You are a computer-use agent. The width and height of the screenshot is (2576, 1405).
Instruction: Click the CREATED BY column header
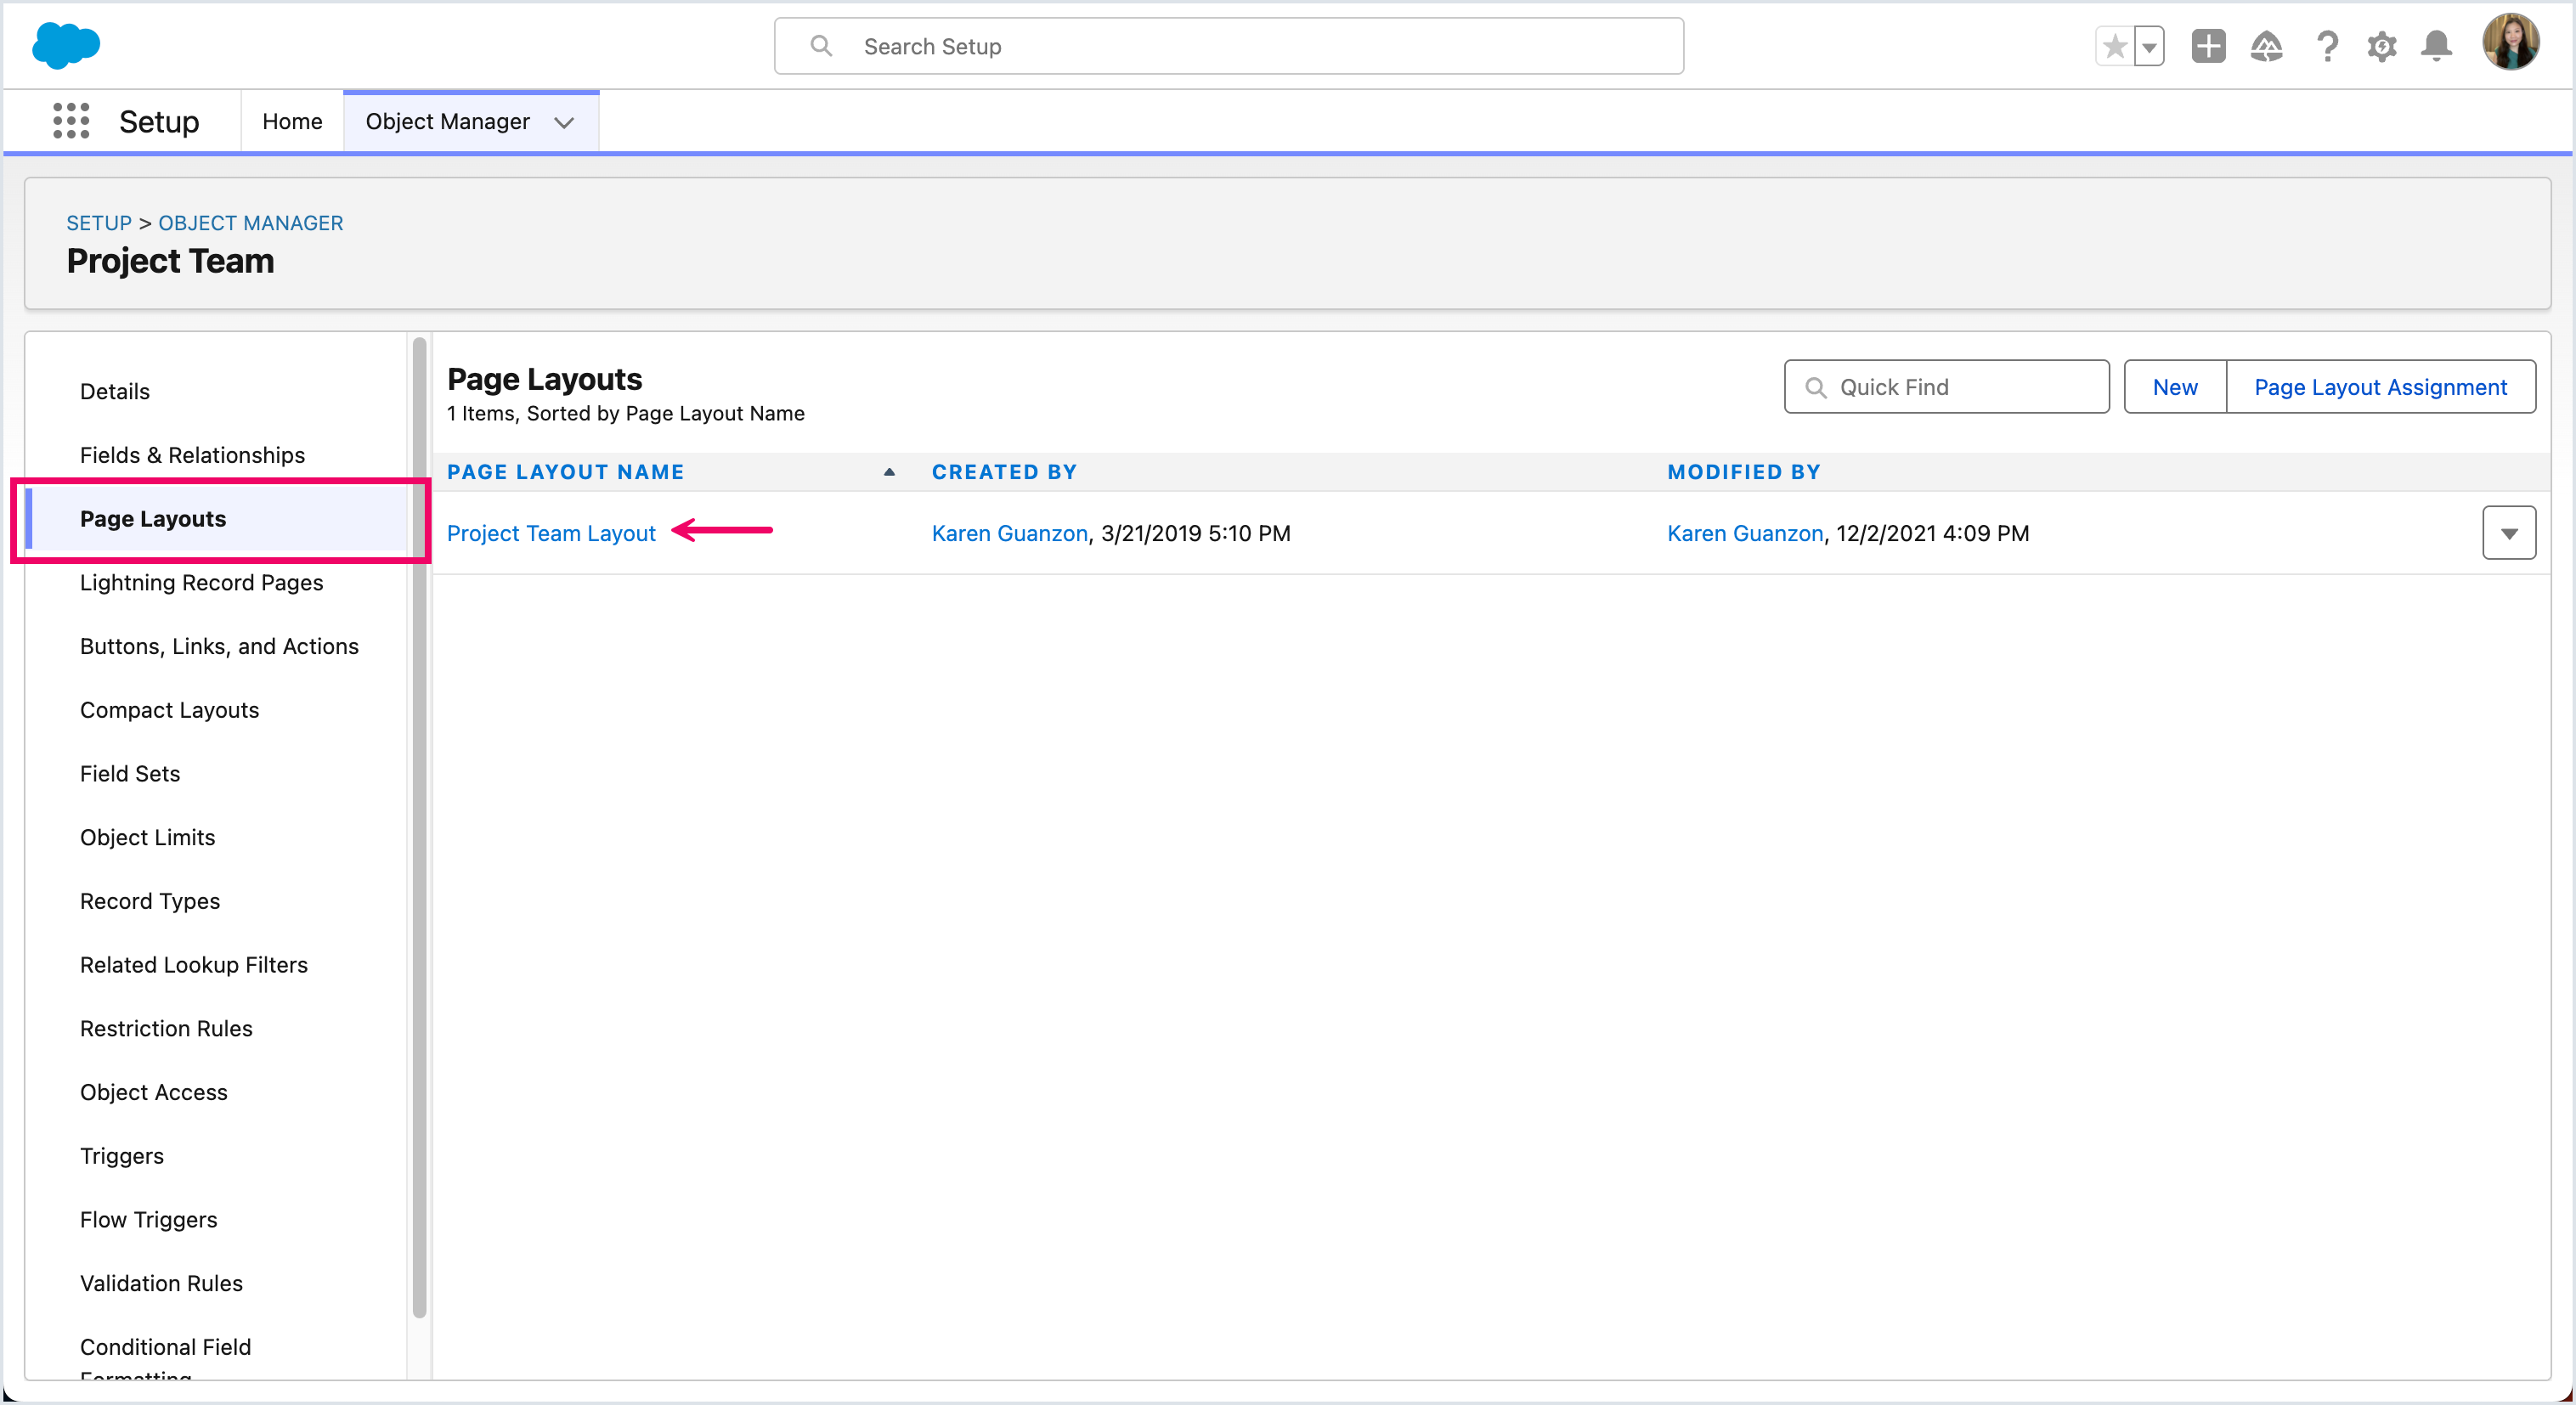click(1004, 472)
